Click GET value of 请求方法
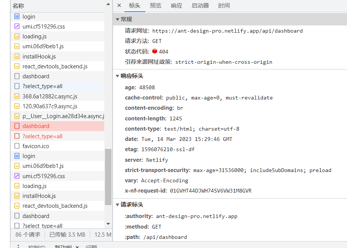The width and height of the screenshot is (347, 248). click(157, 41)
